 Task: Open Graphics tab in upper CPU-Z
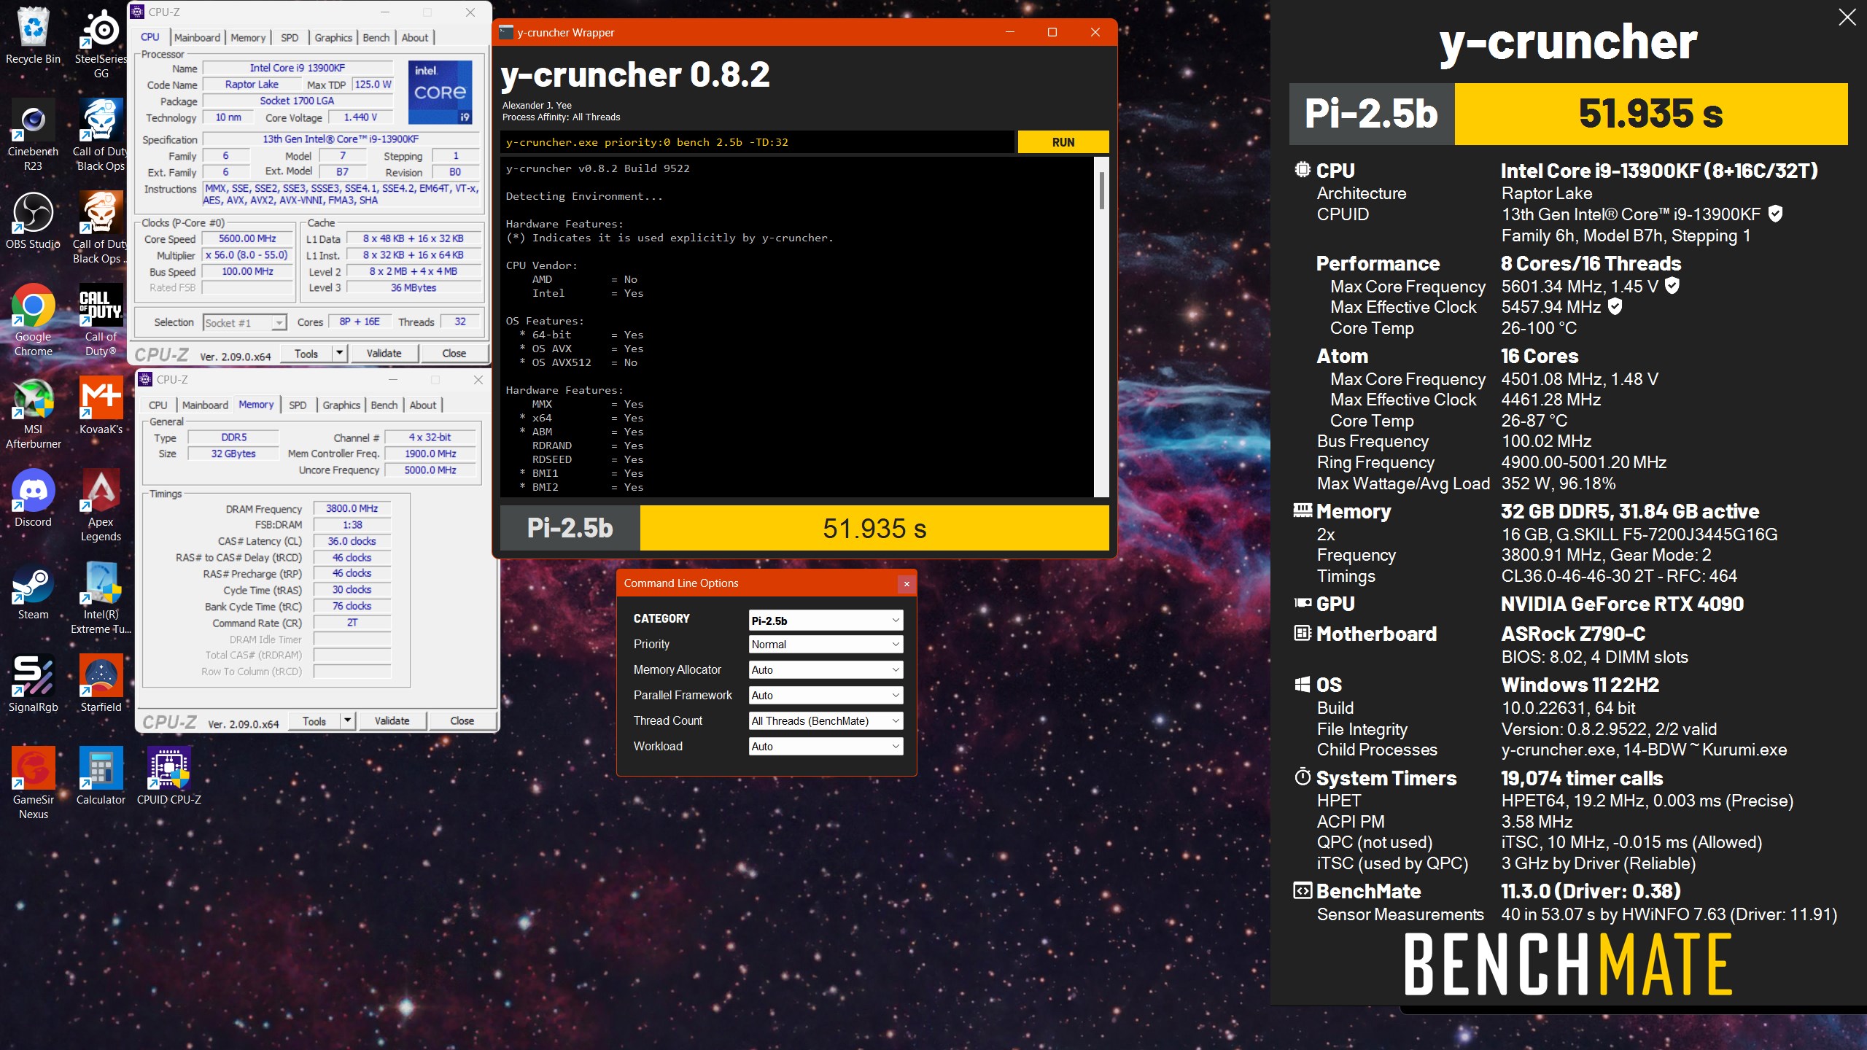coord(333,38)
